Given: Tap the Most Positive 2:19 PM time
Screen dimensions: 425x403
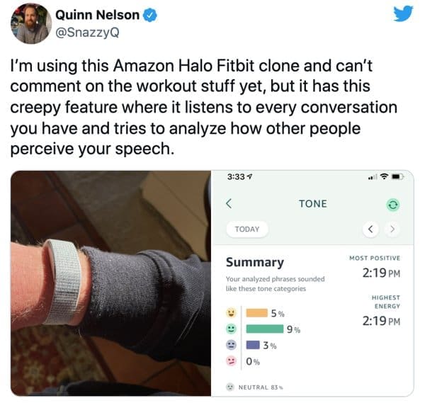Looking at the screenshot, I should (x=381, y=273).
